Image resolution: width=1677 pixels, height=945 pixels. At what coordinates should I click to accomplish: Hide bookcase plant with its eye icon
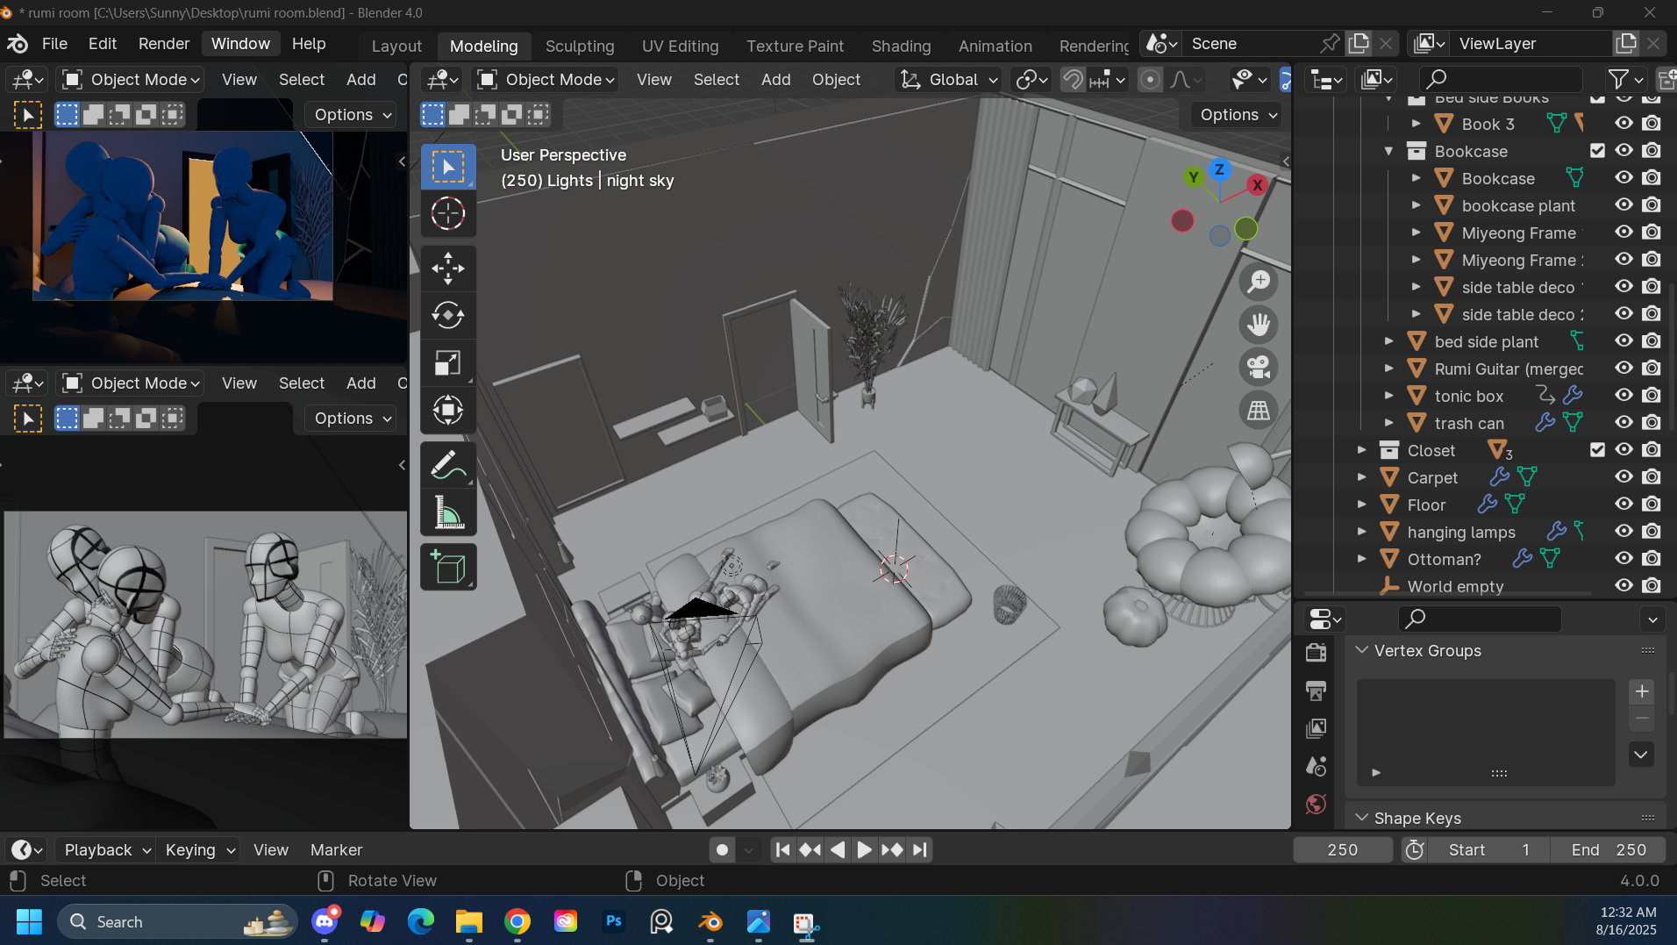(x=1624, y=204)
